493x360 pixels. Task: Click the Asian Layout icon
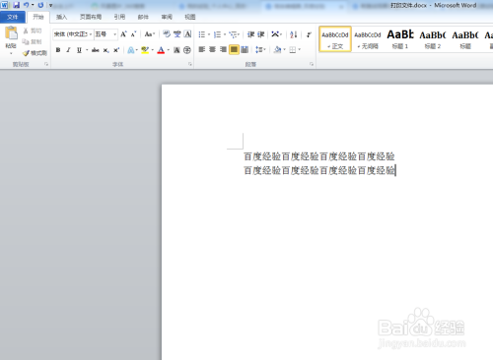tap(275, 34)
